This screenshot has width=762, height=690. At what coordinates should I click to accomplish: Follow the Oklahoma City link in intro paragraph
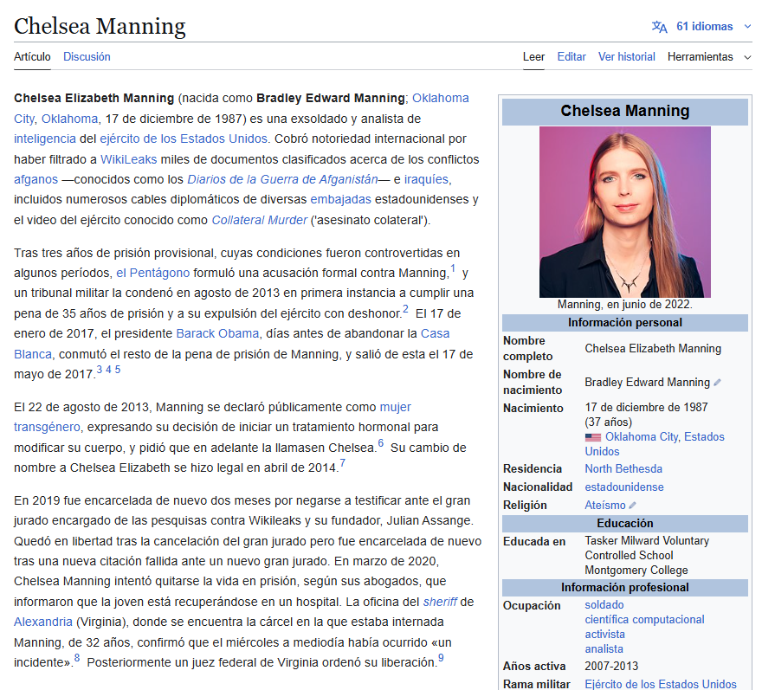click(x=440, y=98)
